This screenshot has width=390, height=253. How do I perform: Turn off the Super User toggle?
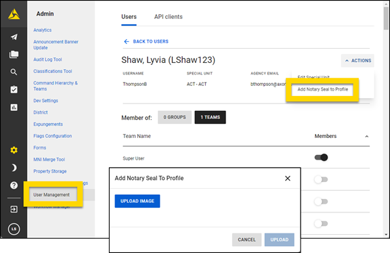point(321,158)
